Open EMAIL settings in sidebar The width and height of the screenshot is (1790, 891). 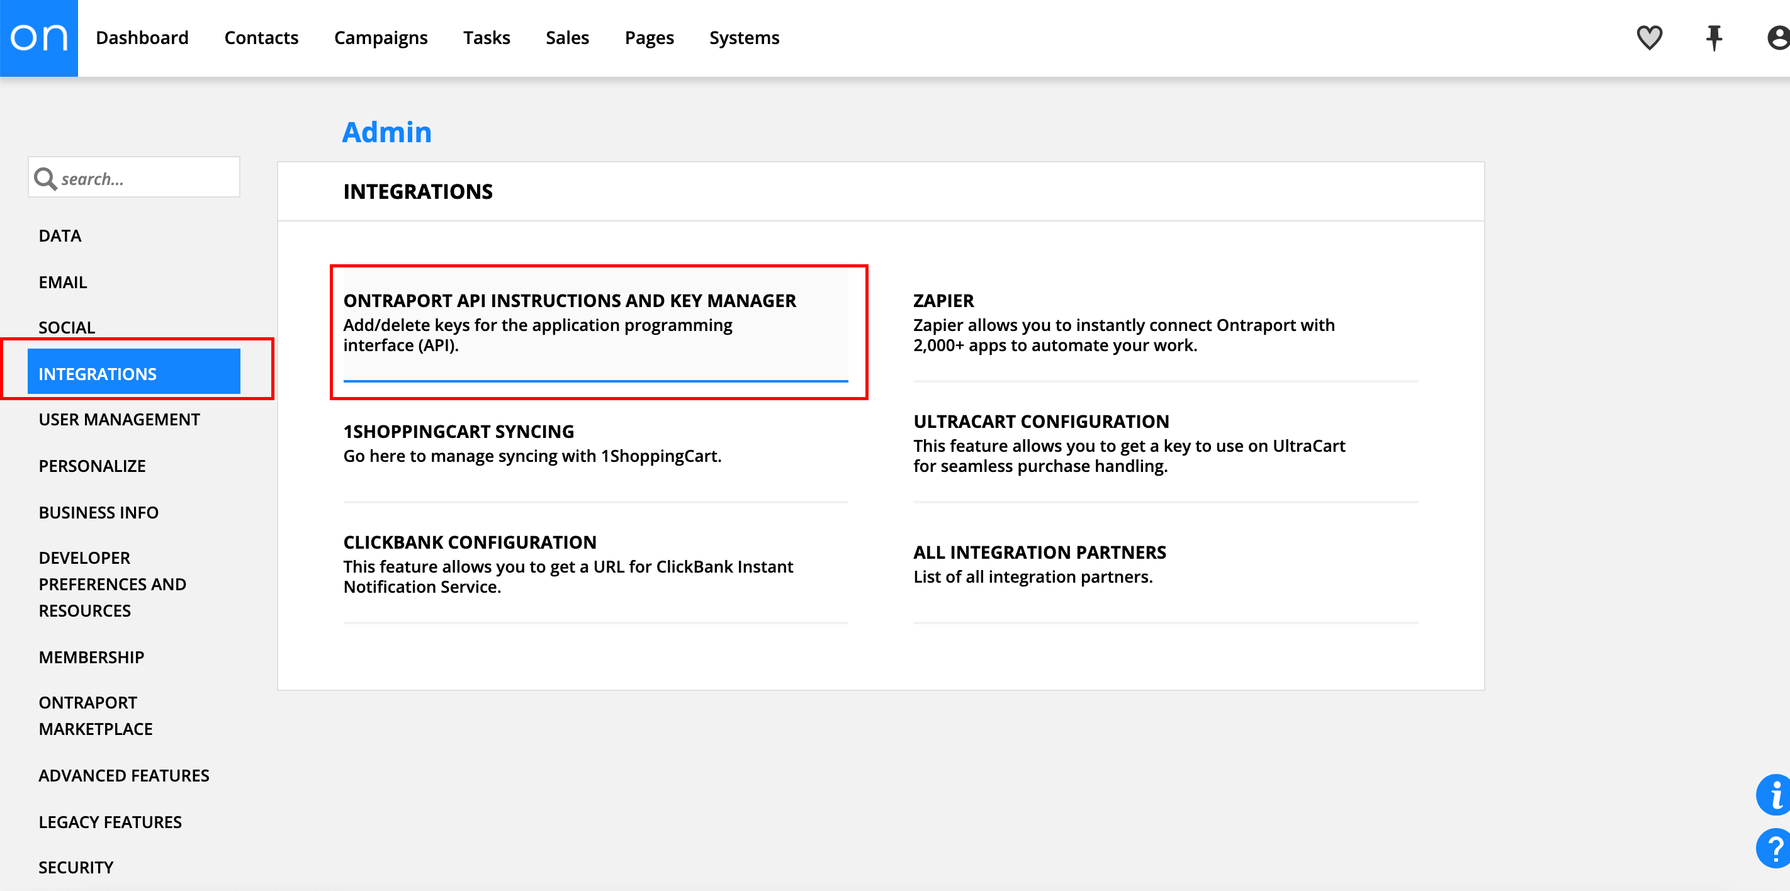(62, 282)
